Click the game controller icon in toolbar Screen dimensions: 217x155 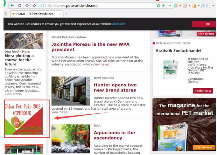pos(209,5)
